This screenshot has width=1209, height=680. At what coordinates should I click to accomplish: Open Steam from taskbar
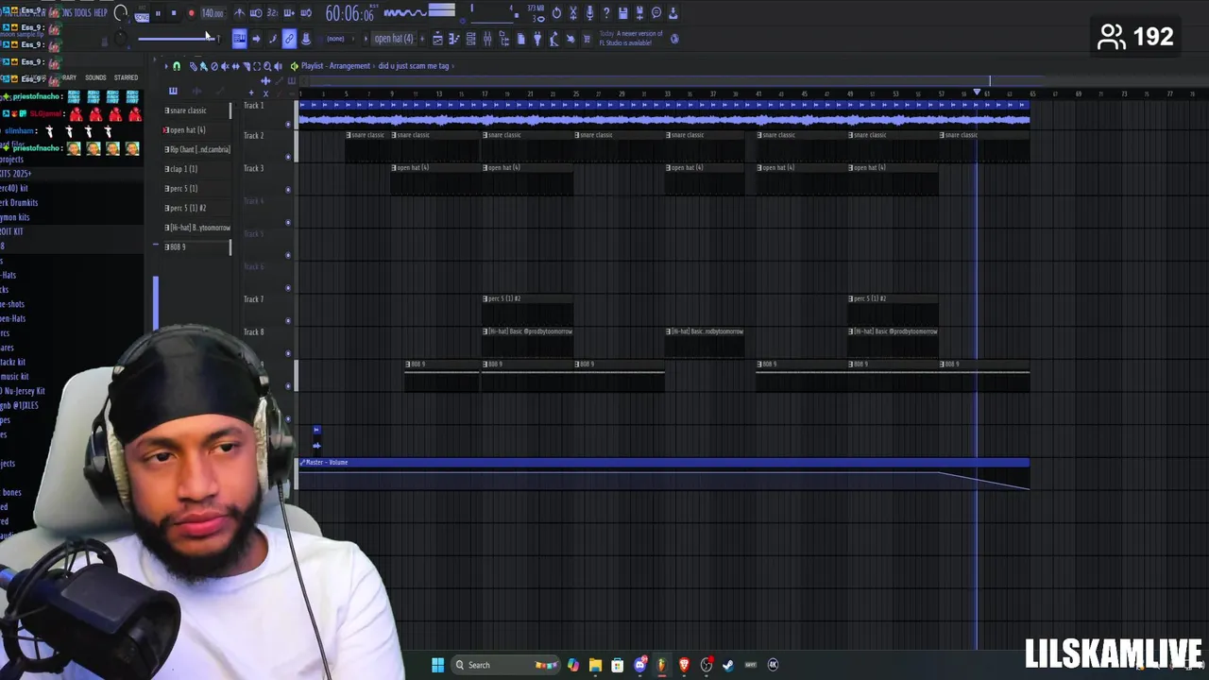click(x=728, y=665)
